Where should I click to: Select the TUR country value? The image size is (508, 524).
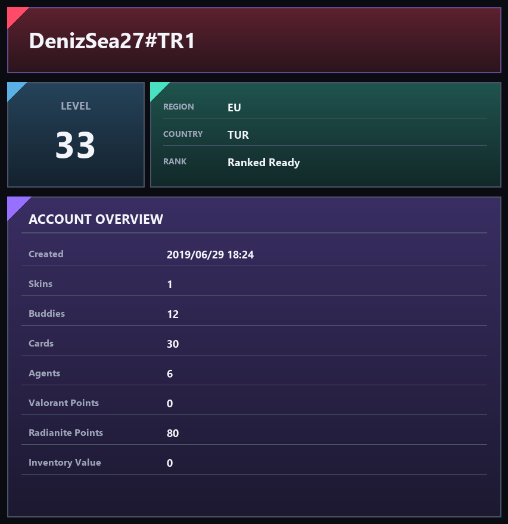pyautogui.click(x=238, y=135)
